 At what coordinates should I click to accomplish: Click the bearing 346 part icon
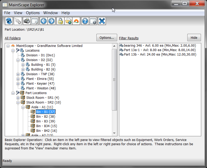tap(121, 45)
